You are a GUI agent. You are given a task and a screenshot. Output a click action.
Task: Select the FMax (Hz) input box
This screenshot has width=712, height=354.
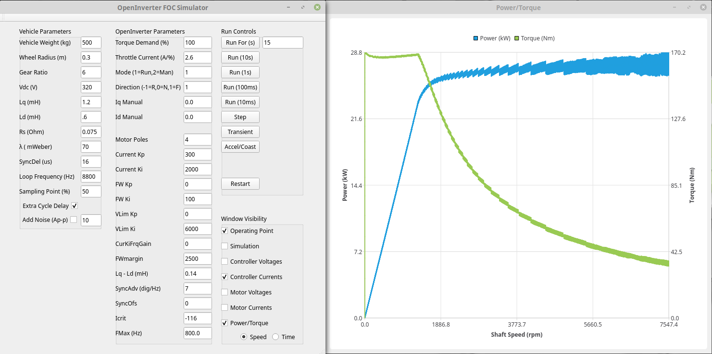coord(198,333)
